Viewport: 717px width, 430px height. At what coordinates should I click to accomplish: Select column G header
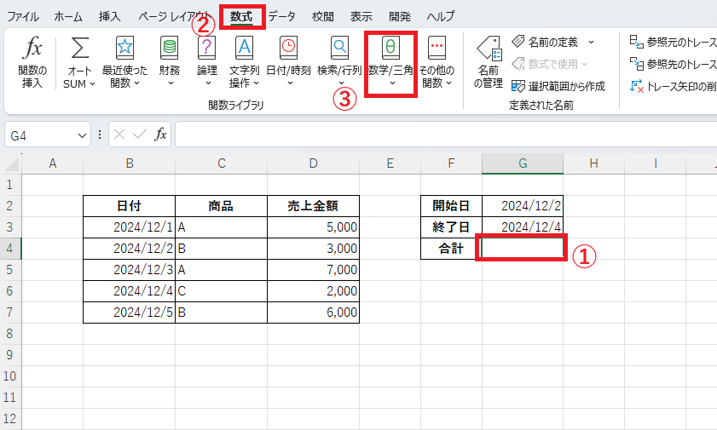pos(523,163)
